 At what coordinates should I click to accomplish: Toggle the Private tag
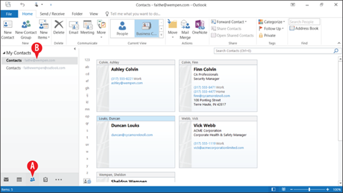click(x=267, y=35)
